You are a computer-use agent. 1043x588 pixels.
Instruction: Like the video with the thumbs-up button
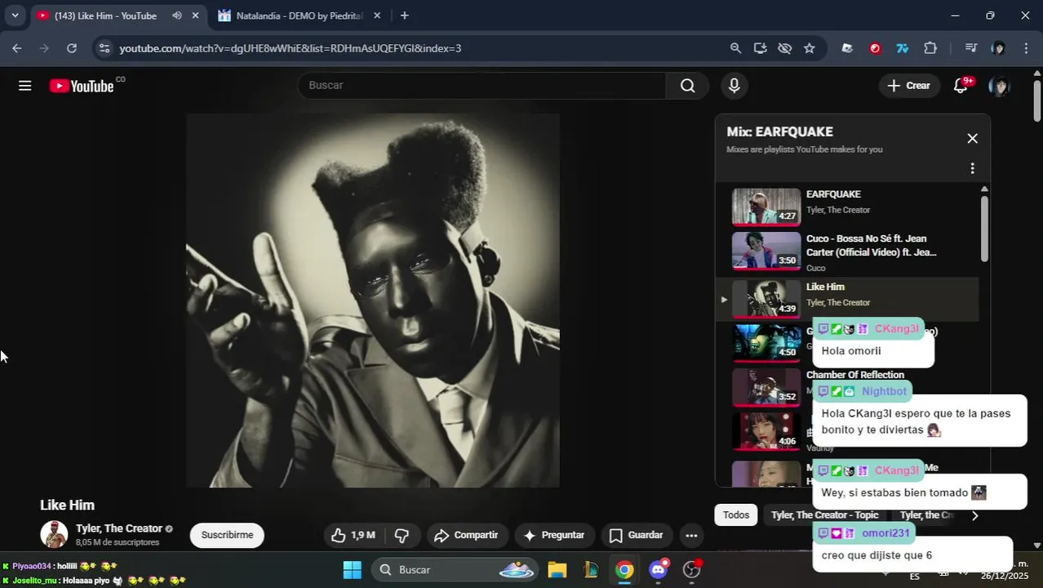point(353,536)
